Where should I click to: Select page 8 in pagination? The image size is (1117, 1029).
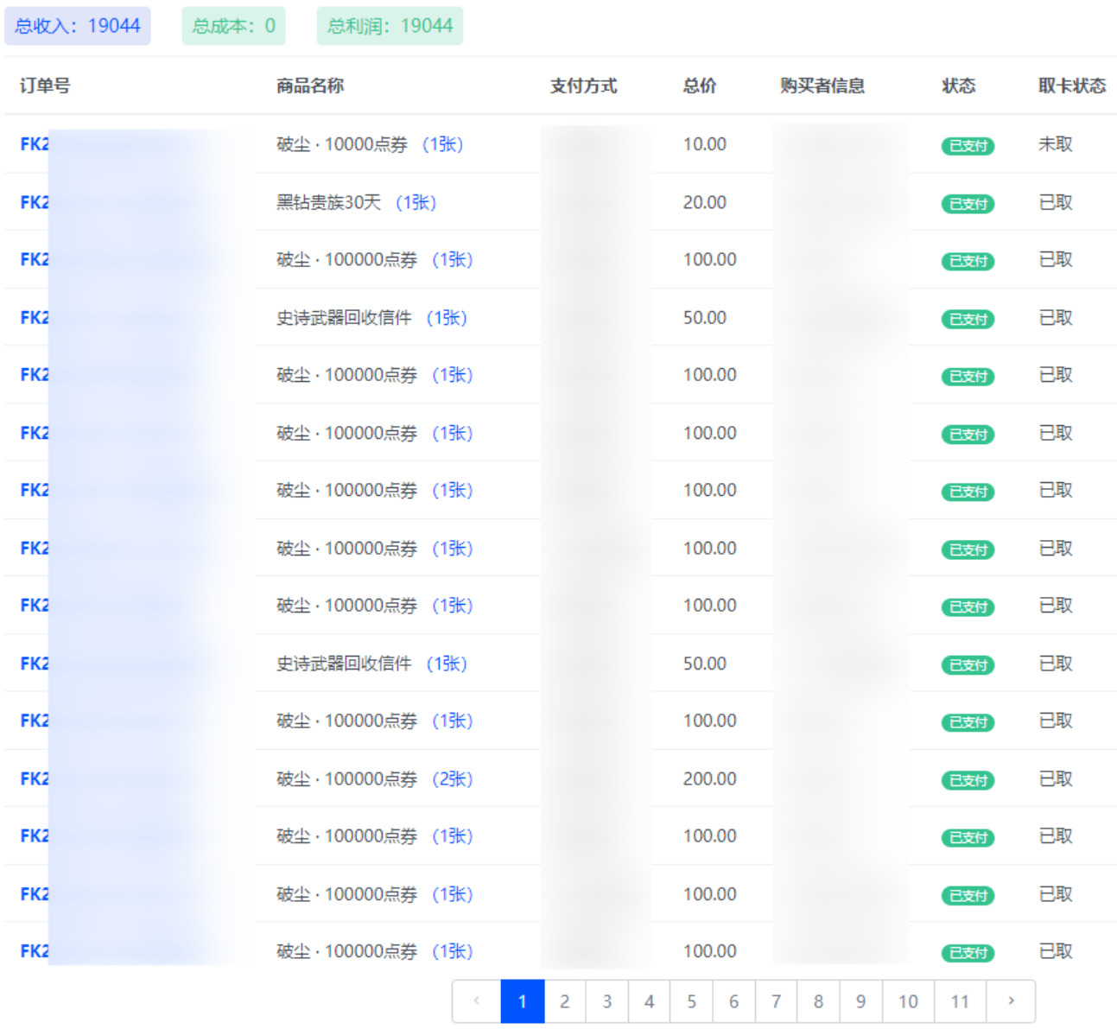click(818, 1000)
